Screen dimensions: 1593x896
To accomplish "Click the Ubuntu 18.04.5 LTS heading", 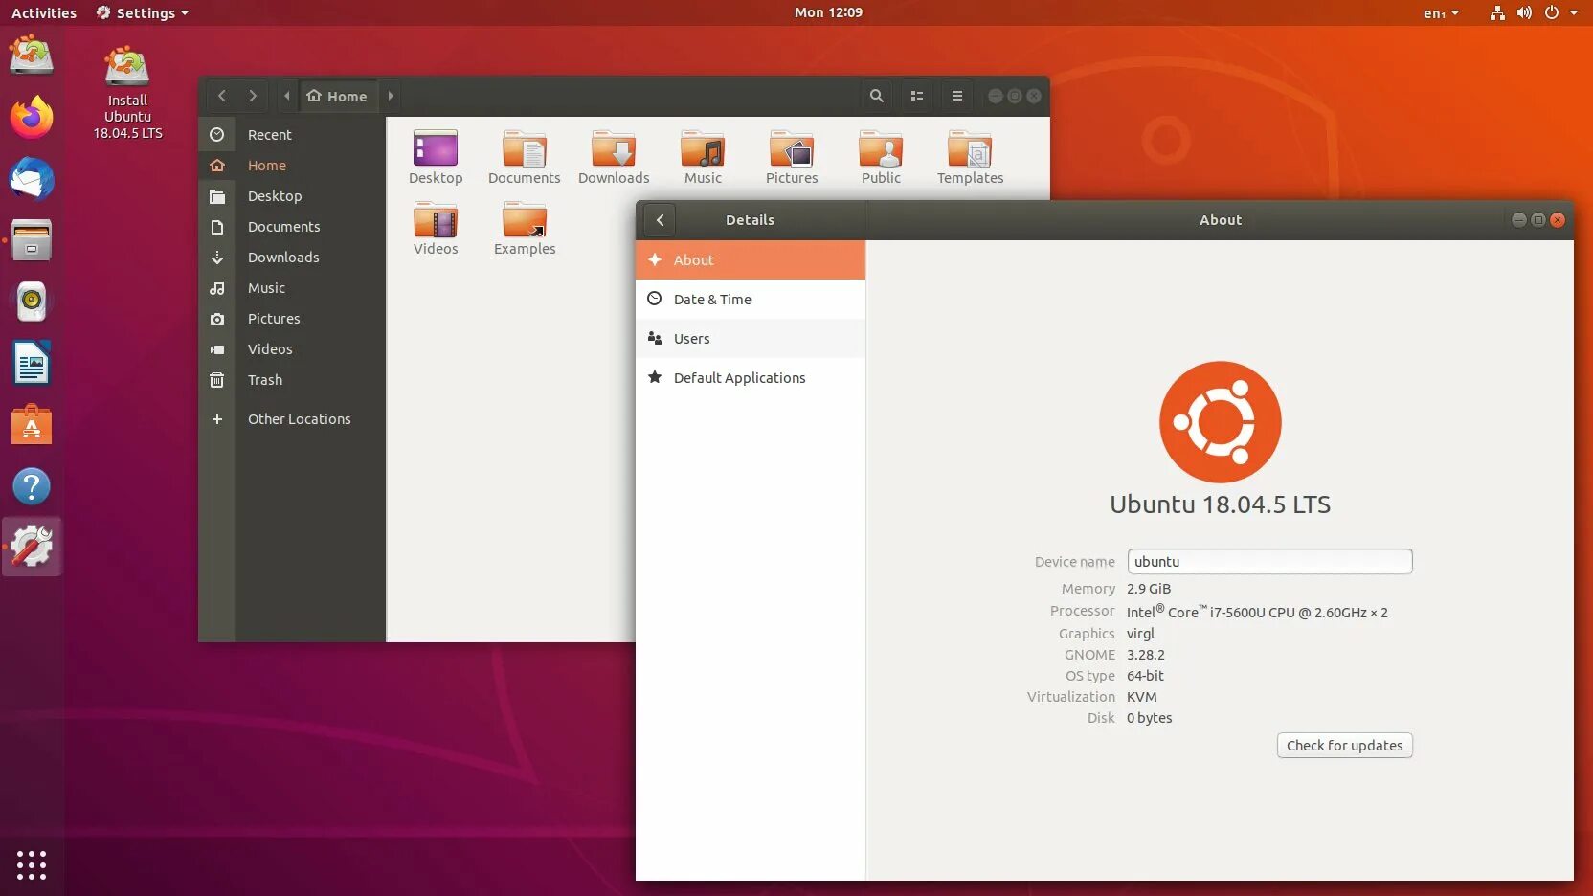I will [1220, 504].
